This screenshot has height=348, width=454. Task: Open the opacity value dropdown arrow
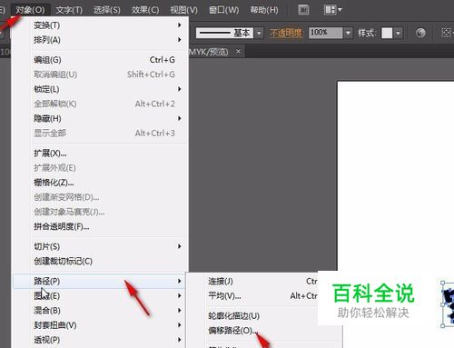pyautogui.click(x=348, y=33)
